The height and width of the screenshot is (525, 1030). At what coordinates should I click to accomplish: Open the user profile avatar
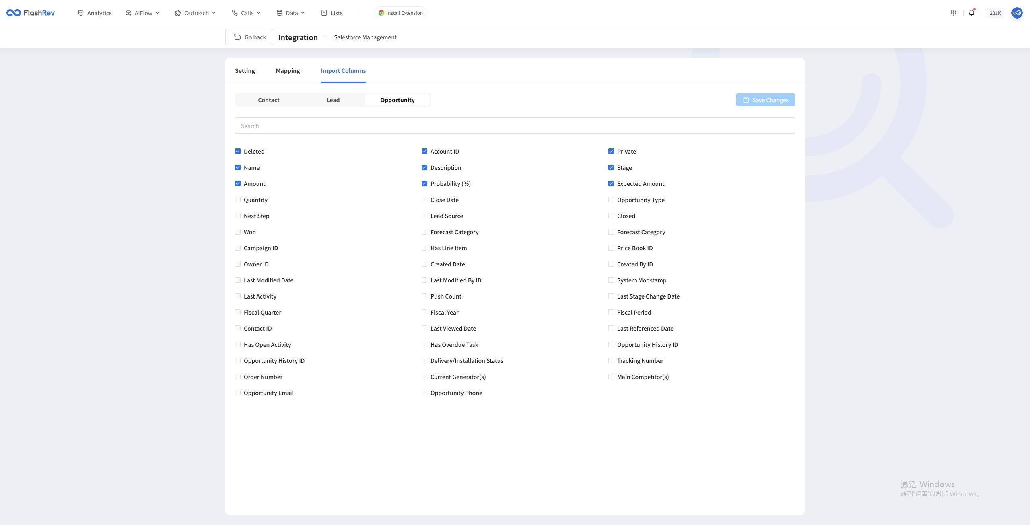(x=1017, y=13)
